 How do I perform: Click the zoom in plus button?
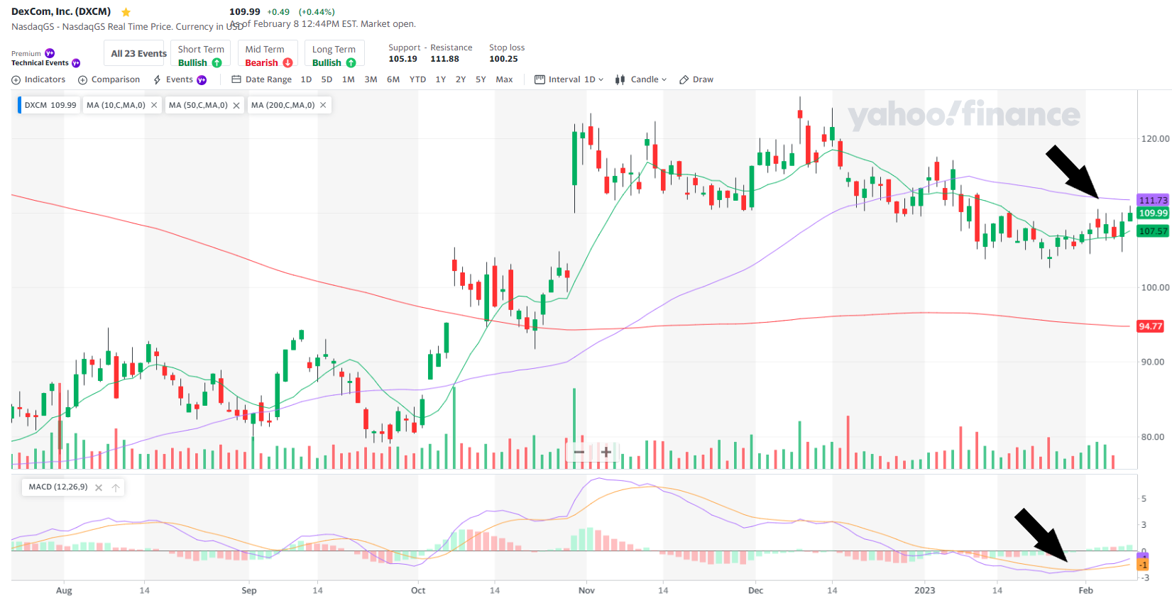pos(606,452)
